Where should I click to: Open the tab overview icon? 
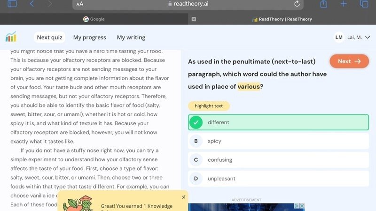364,4
